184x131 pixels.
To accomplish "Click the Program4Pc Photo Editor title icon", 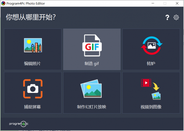I will point(3,3).
